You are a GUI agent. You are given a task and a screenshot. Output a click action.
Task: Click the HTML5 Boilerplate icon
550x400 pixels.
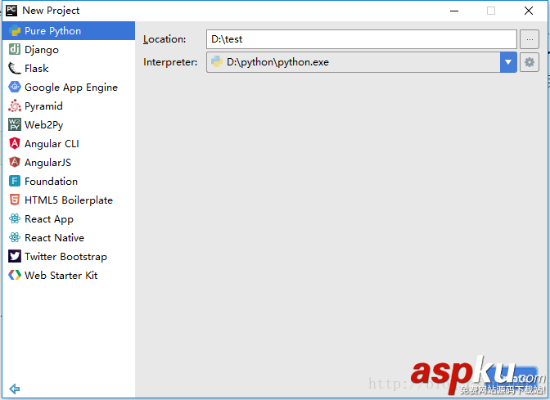(x=15, y=200)
